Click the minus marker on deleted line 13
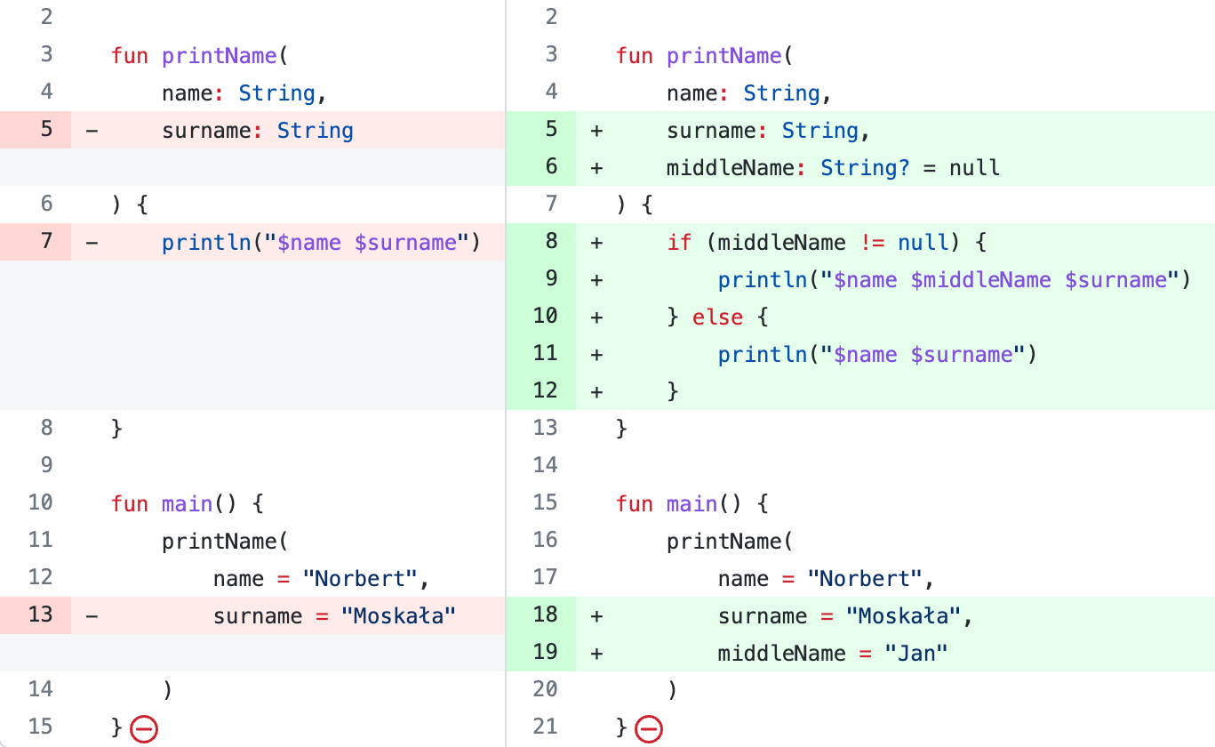 click(92, 615)
